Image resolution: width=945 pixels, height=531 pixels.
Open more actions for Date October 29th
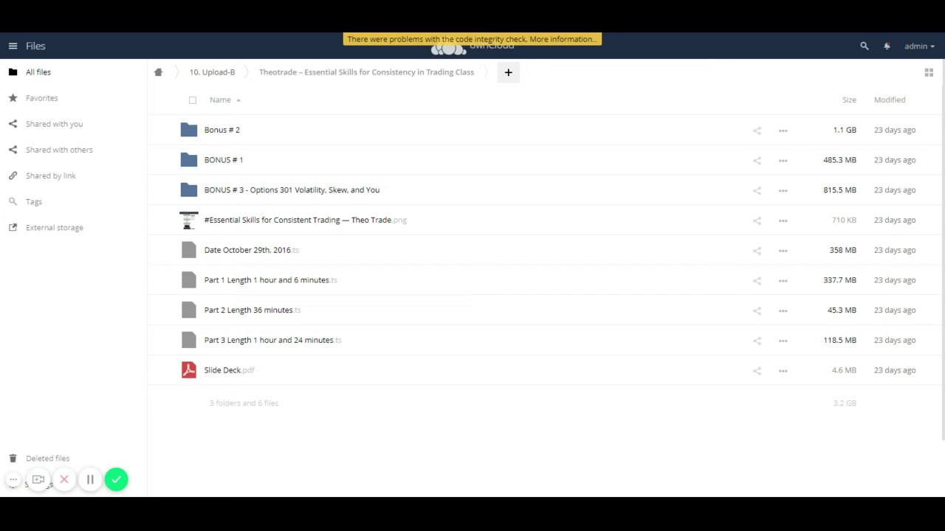pyautogui.click(x=783, y=251)
